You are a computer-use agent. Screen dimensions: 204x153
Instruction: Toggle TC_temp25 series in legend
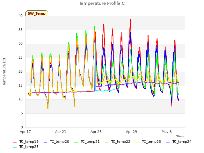(26, 147)
